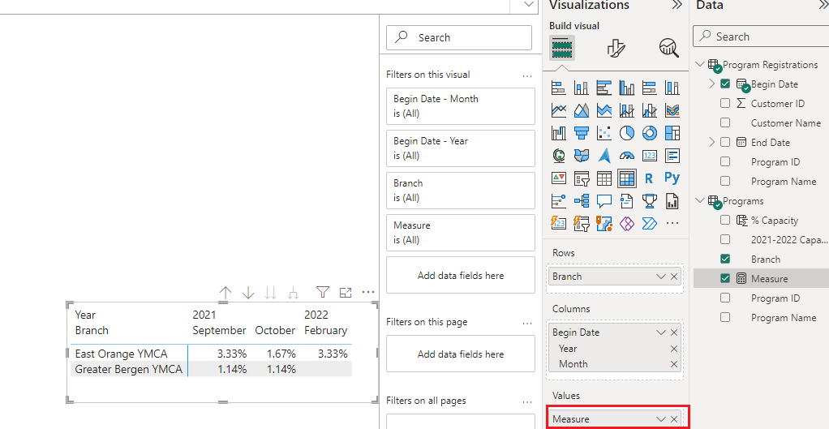829x429 pixels.
Task: Expand the formula bar dropdown arrow
Action: point(527,5)
